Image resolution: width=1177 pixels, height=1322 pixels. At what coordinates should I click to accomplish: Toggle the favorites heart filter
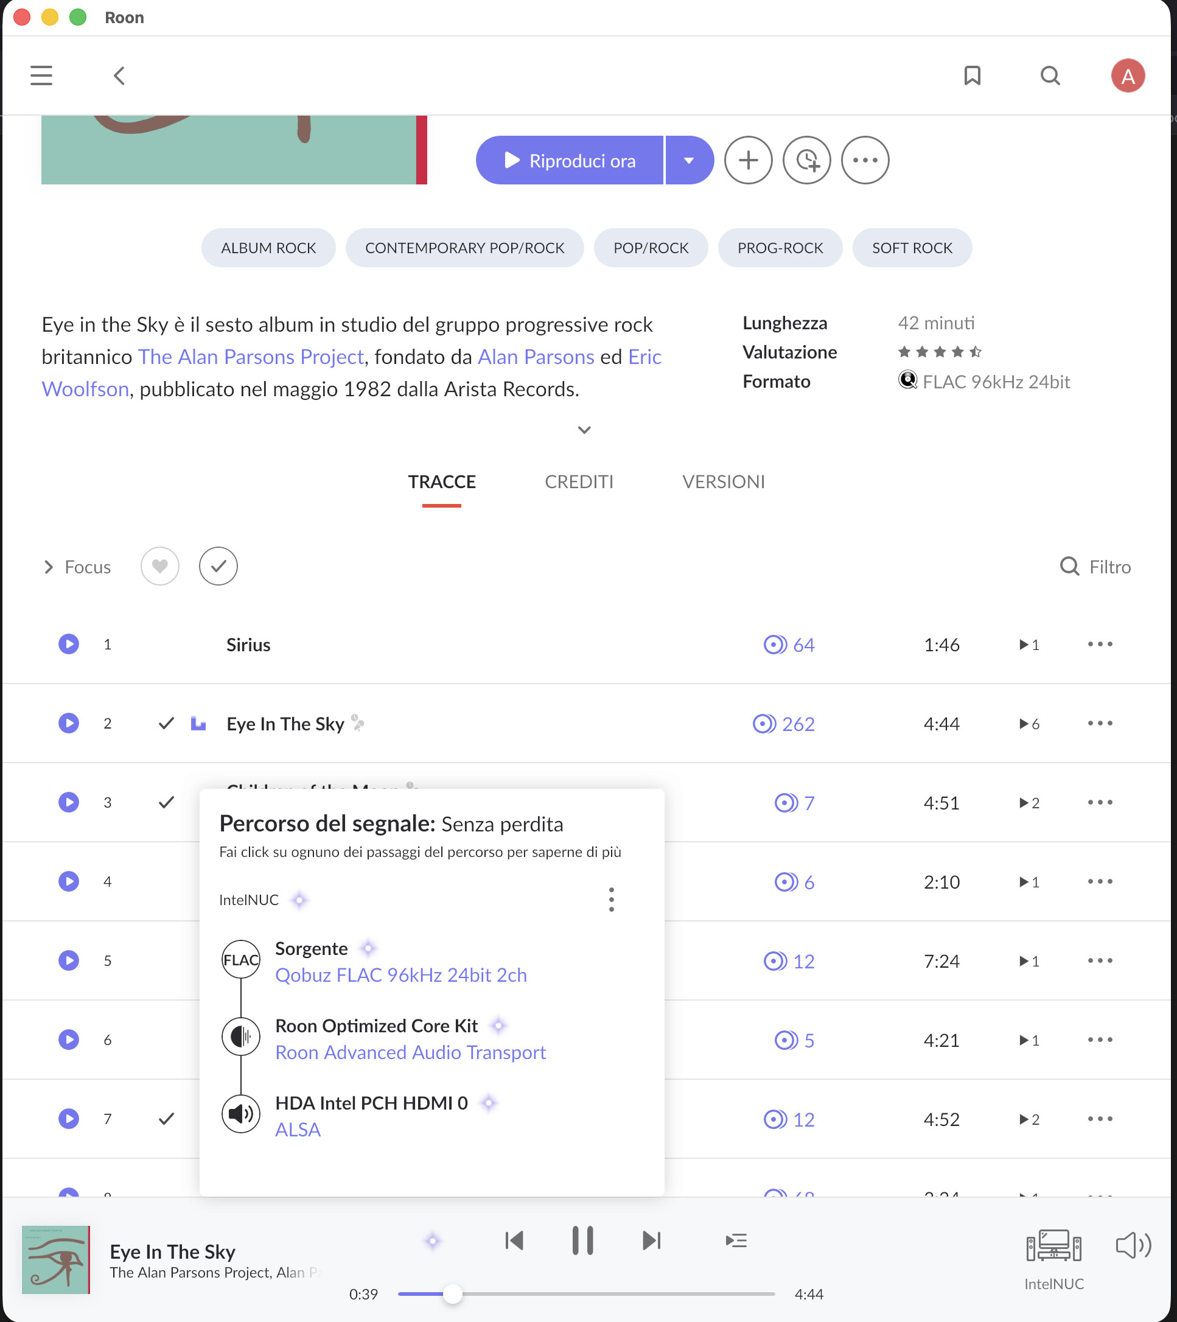click(159, 567)
